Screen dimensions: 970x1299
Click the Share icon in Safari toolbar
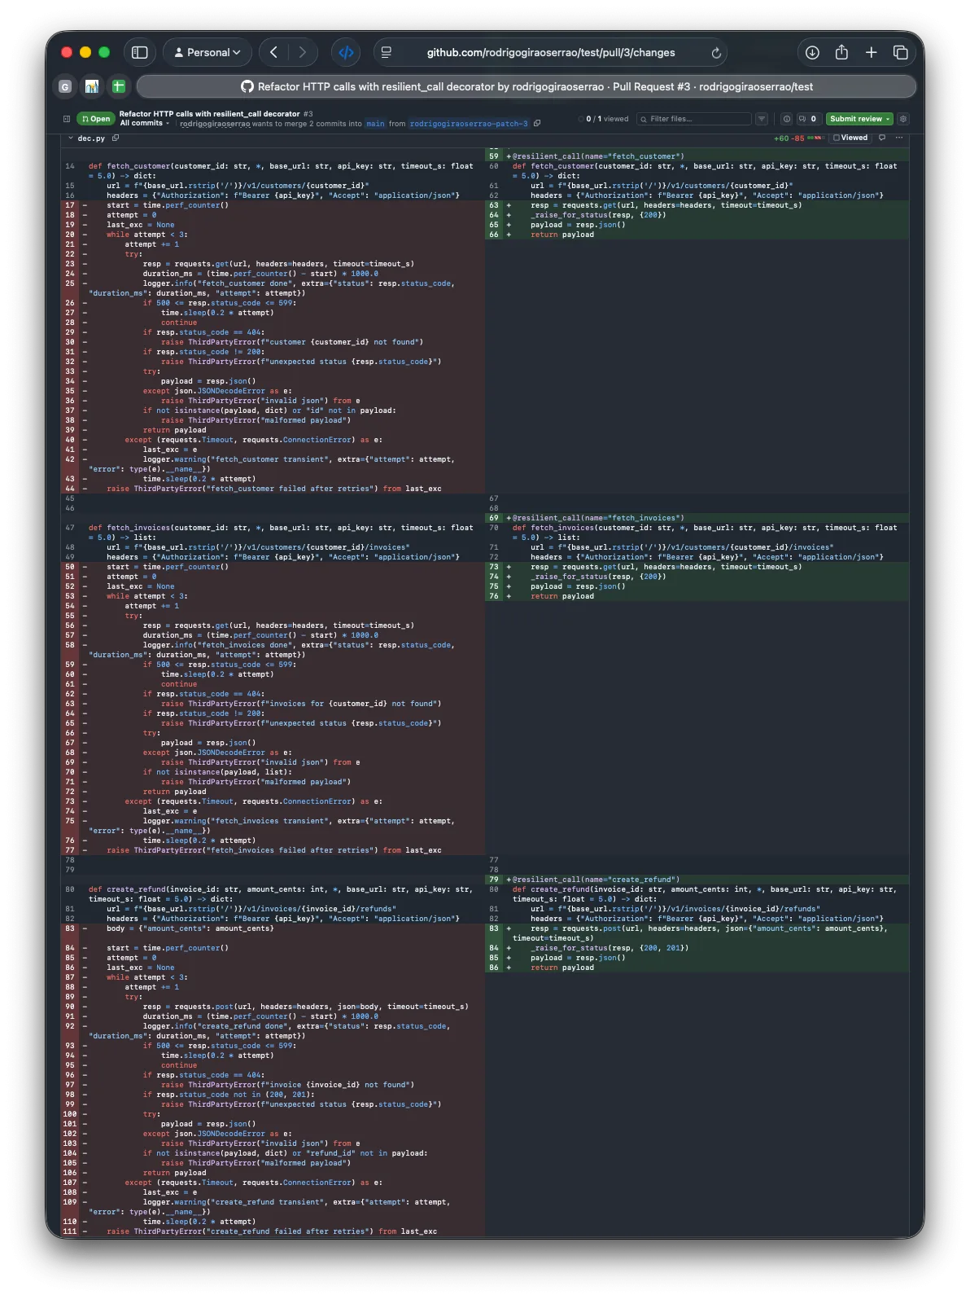(x=841, y=52)
